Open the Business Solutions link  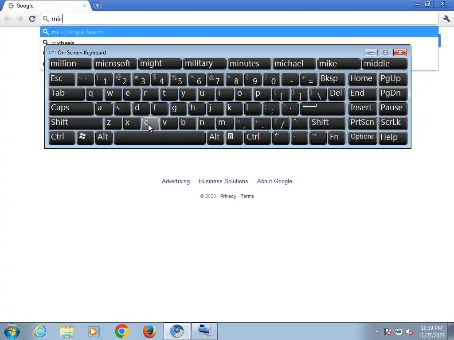(x=223, y=181)
